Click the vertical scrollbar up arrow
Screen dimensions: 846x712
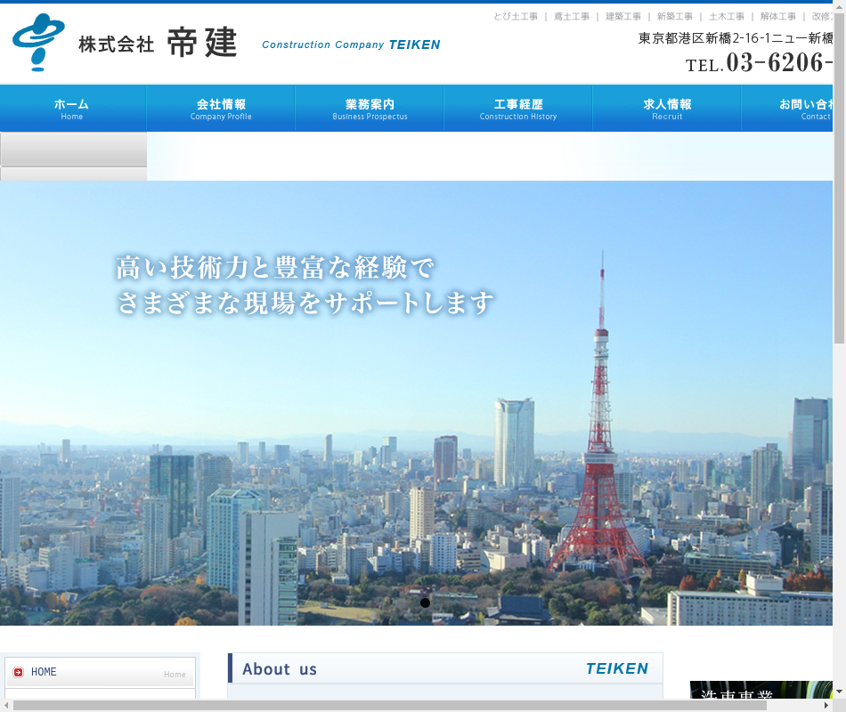(x=839, y=7)
